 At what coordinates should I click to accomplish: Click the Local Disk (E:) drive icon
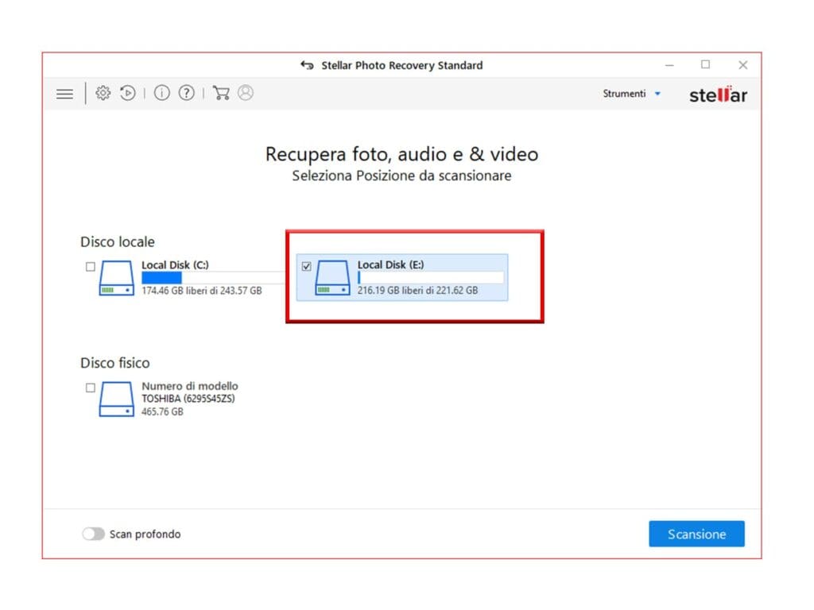(332, 278)
